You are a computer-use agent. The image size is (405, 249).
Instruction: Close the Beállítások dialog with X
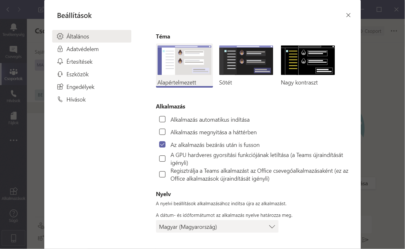click(348, 15)
